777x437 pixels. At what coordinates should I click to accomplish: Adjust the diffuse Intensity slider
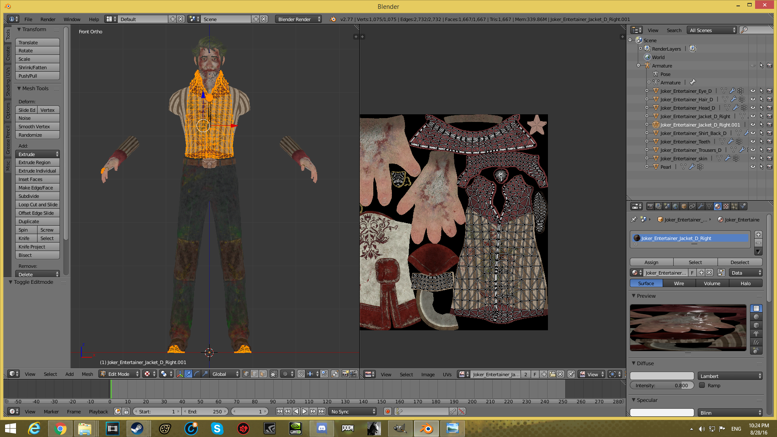(661, 385)
